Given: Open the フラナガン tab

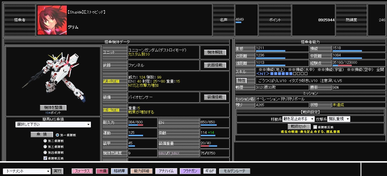Looking at the screenshot, I should click(190, 171).
